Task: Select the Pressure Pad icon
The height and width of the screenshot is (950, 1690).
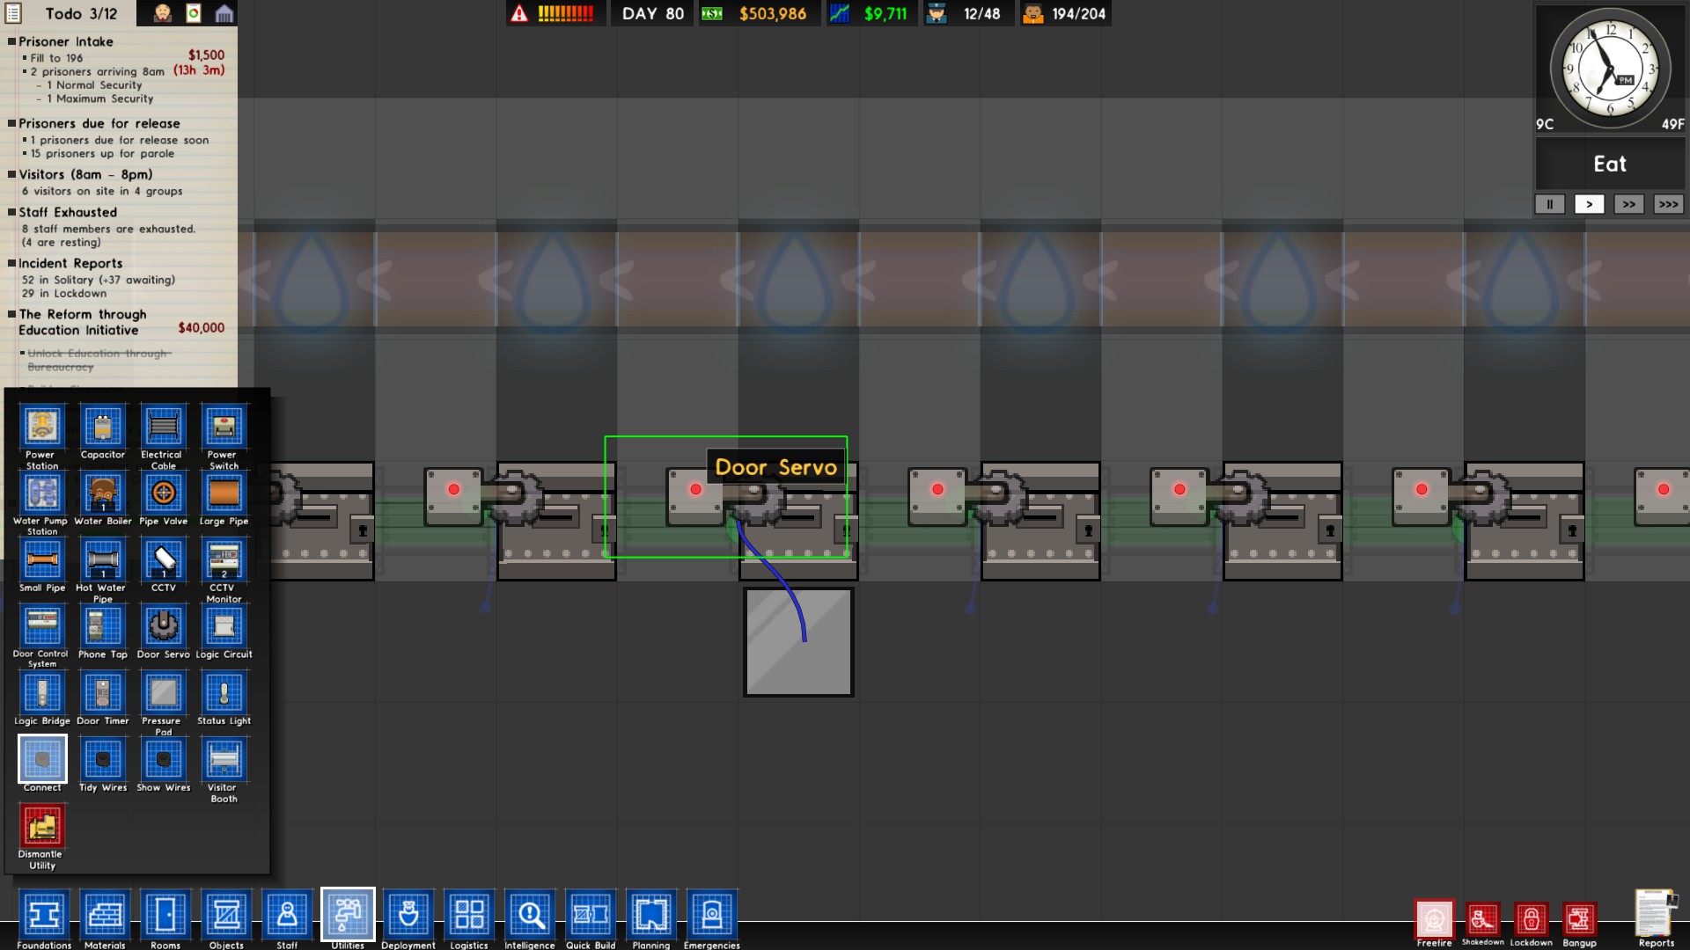Action: coord(163,693)
